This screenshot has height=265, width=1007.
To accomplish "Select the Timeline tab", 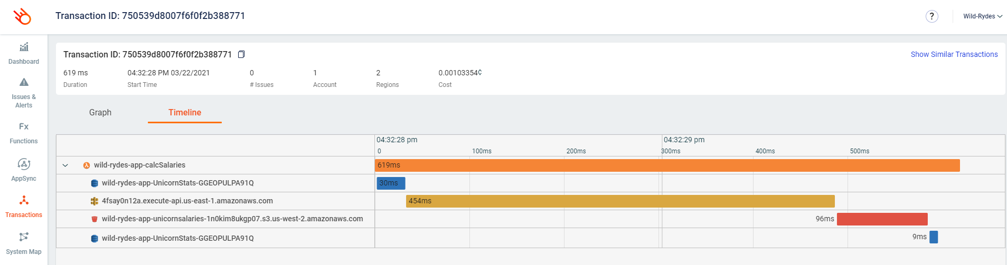I will pos(185,112).
